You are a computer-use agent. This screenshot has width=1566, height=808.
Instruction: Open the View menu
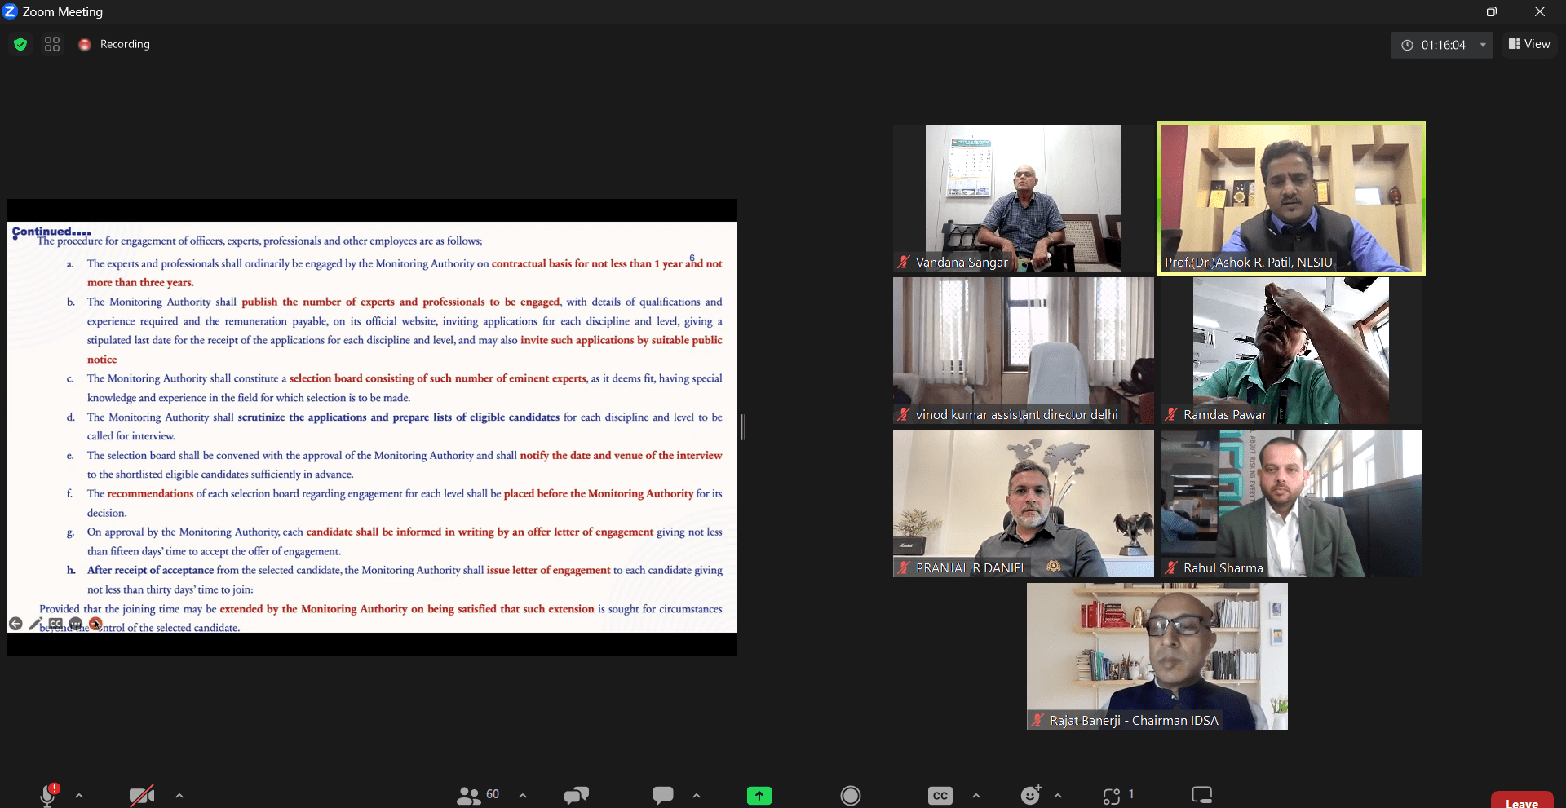point(1529,44)
